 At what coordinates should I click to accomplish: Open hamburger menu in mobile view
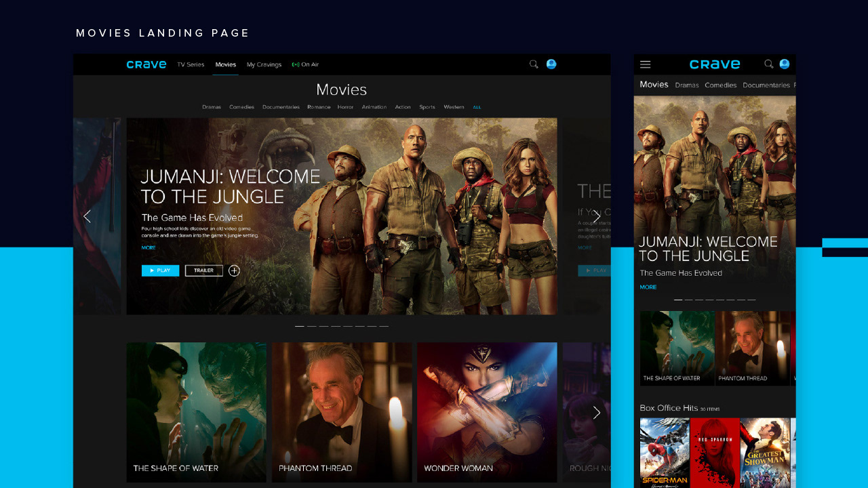(646, 64)
